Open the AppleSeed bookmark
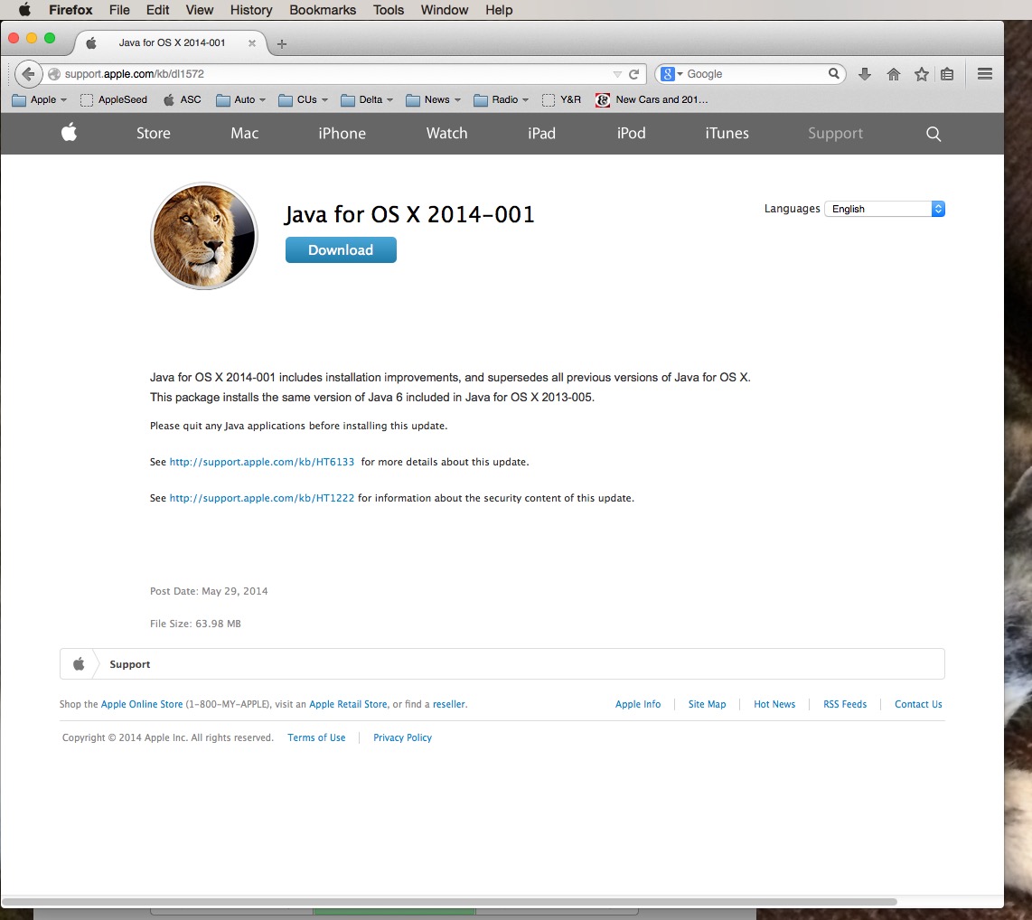1032x920 pixels. pyautogui.click(x=114, y=100)
